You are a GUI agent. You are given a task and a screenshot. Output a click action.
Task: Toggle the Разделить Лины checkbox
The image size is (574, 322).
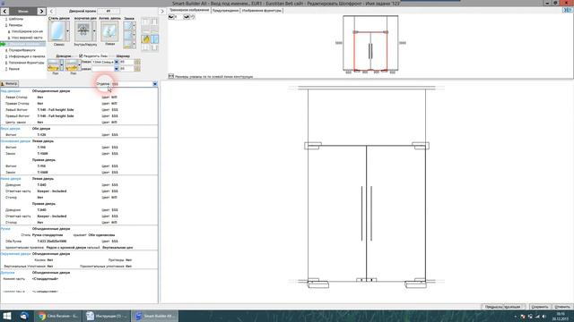[81, 55]
